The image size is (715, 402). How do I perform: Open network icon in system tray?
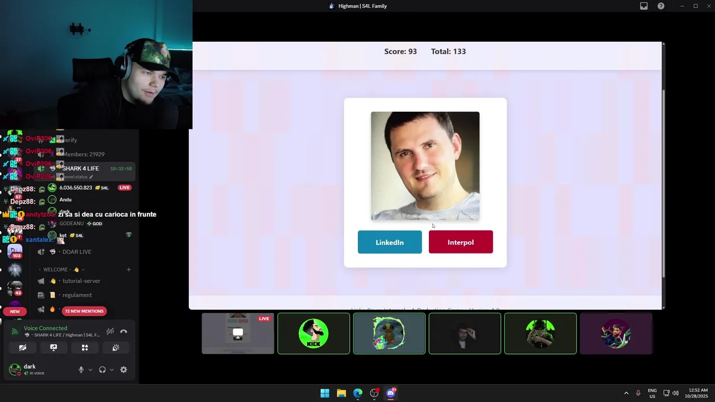click(666, 393)
